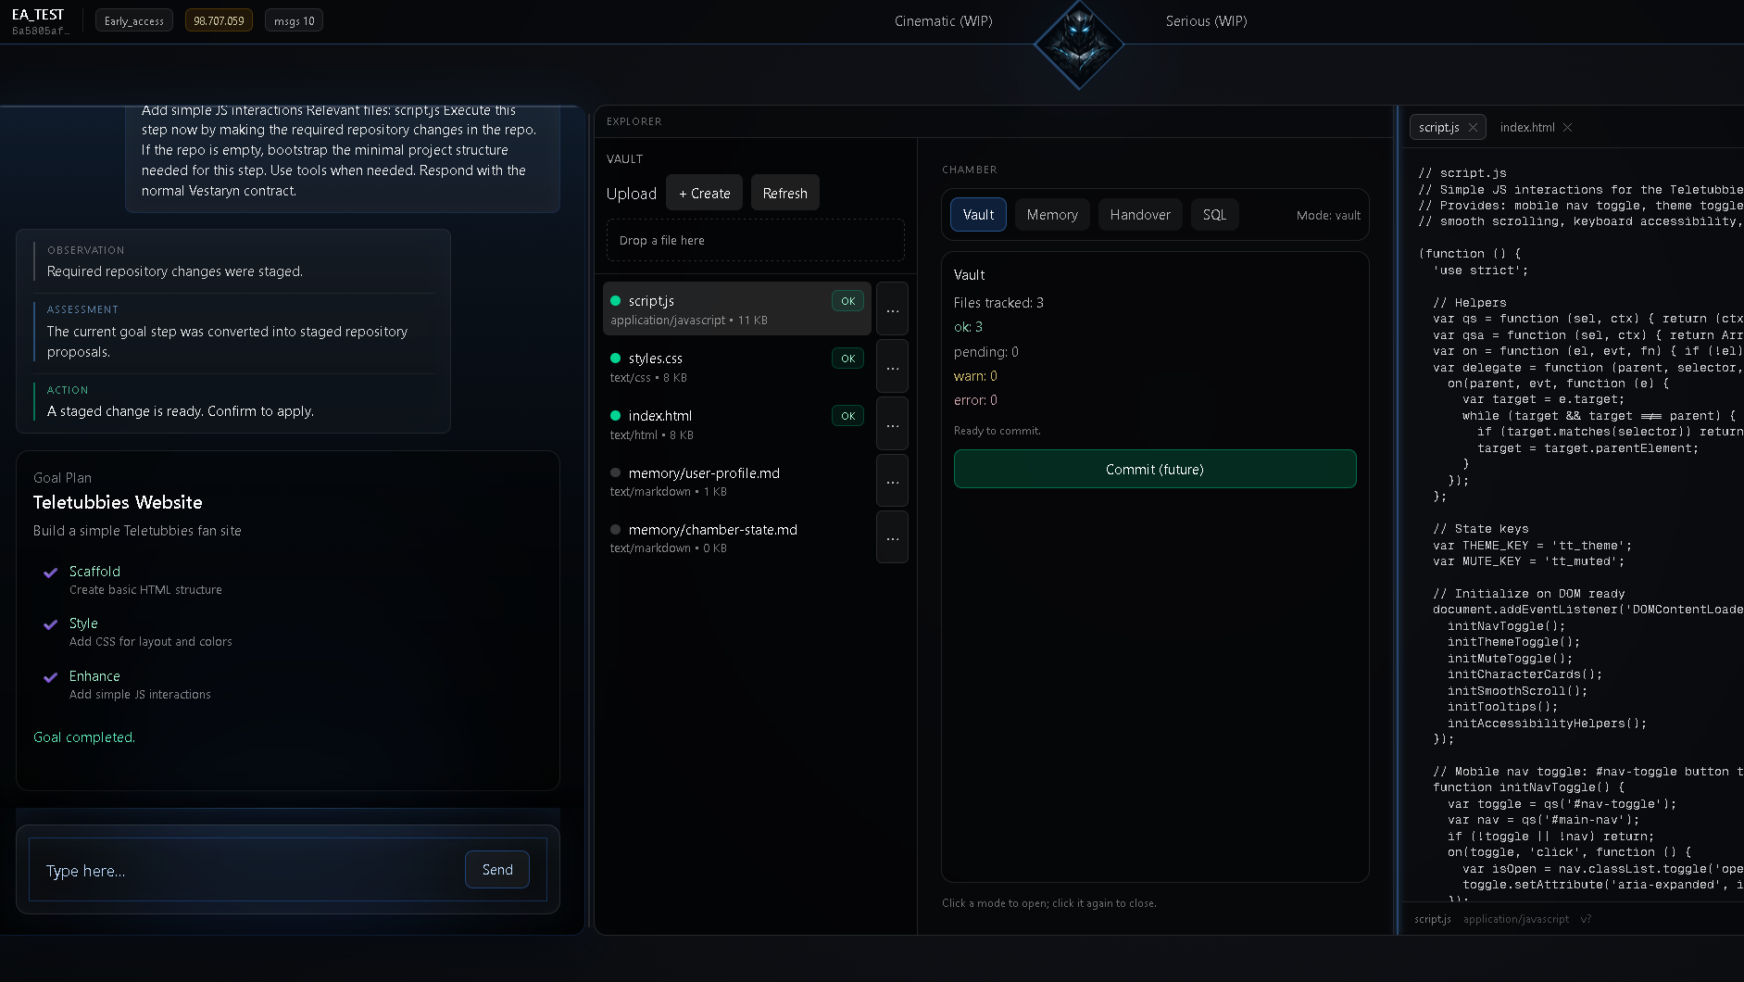
Task: Click the central robot avatar emblem
Action: tap(1078, 44)
